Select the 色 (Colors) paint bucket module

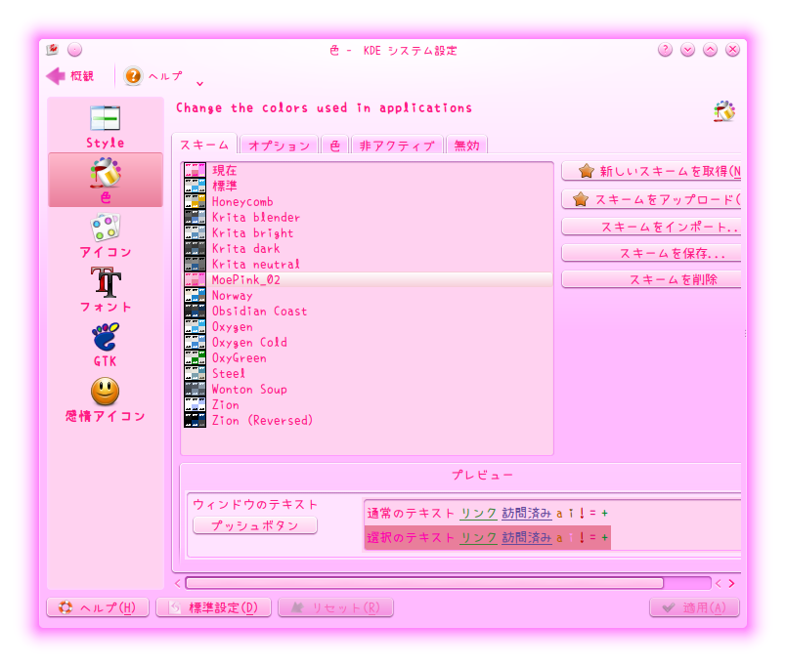[x=106, y=180]
